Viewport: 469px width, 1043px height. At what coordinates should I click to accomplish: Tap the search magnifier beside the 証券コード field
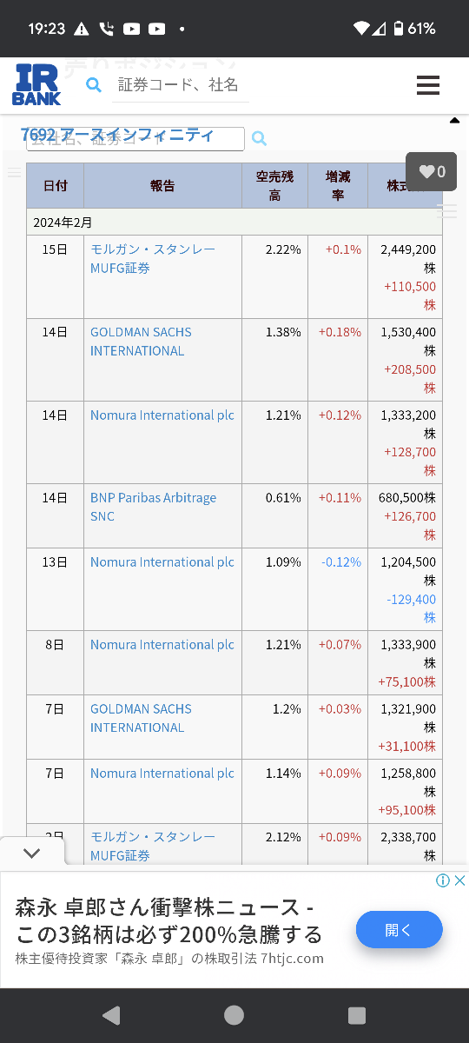tap(94, 85)
